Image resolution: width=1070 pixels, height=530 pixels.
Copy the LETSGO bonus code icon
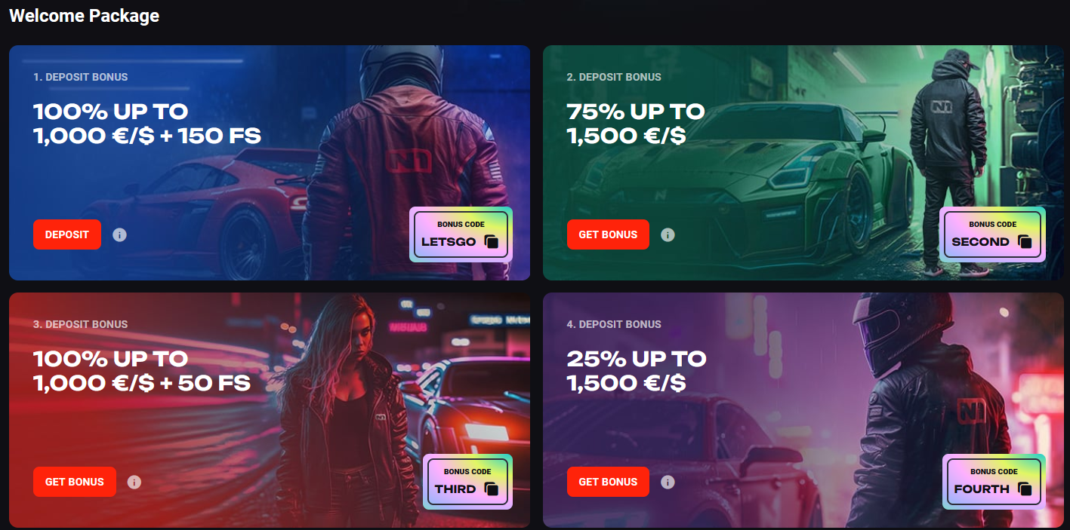tap(492, 242)
